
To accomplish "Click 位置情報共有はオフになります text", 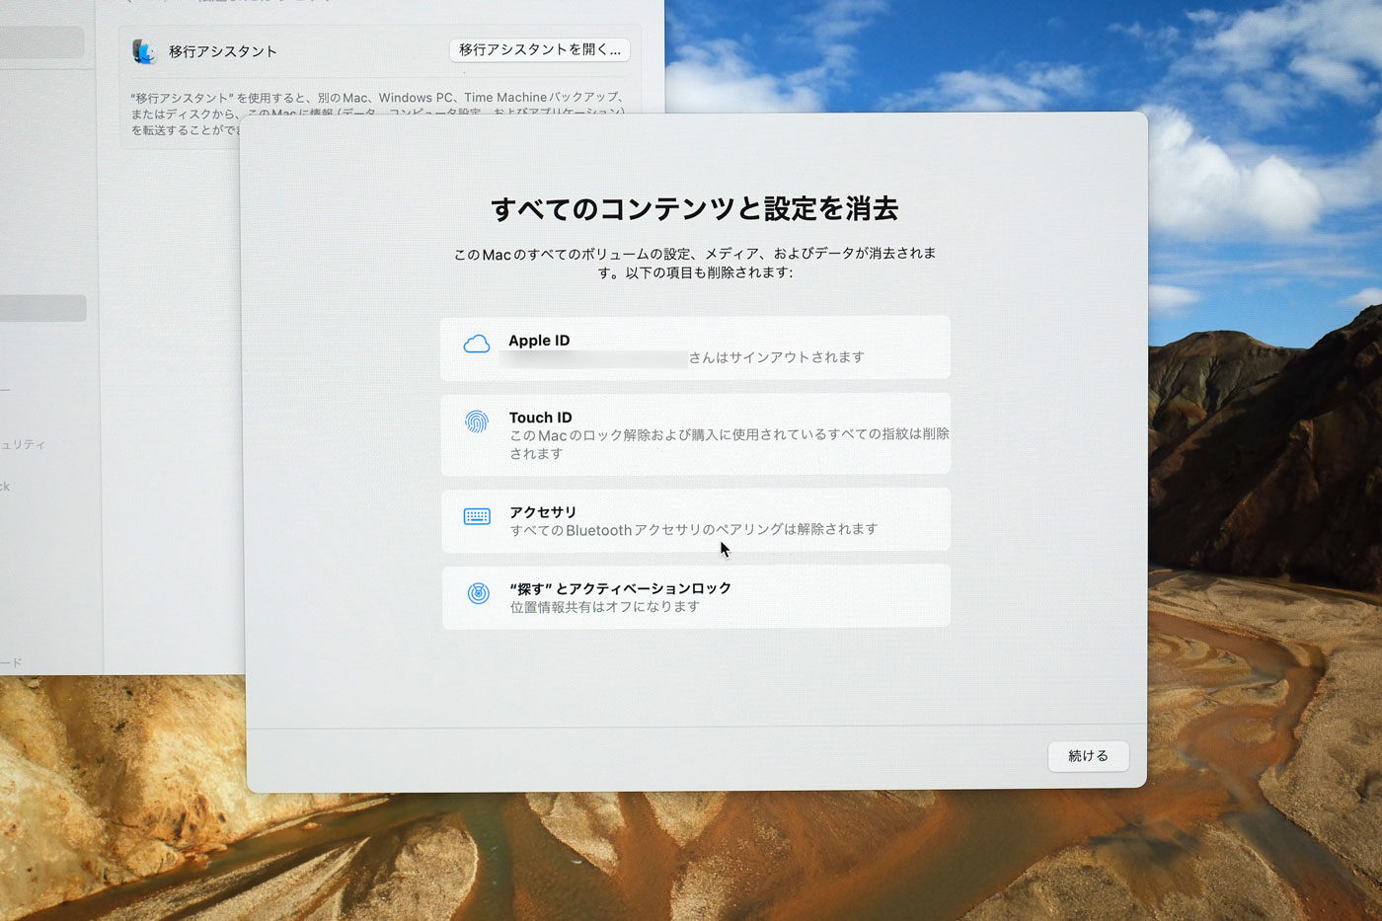I will click(x=604, y=607).
